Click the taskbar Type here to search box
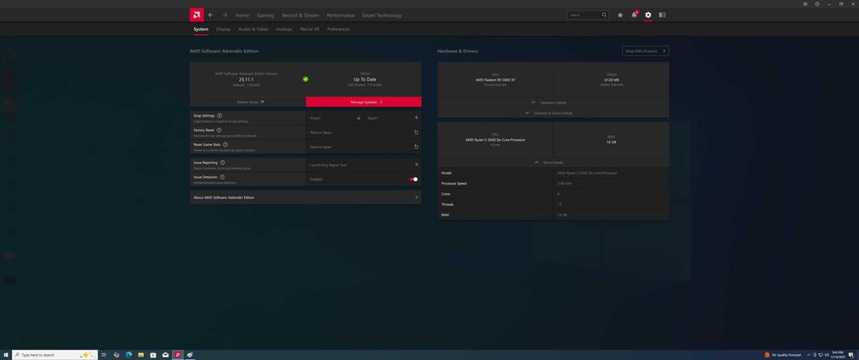The image size is (859, 360). [x=55, y=355]
